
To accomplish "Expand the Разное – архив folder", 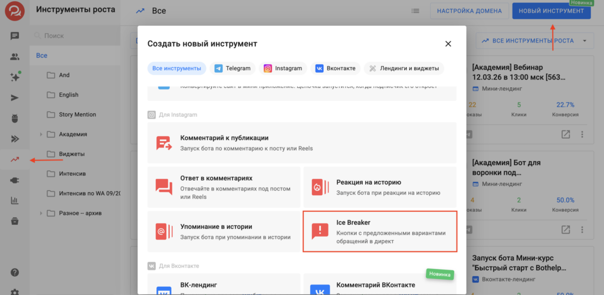I will click(x=41, y=214).
